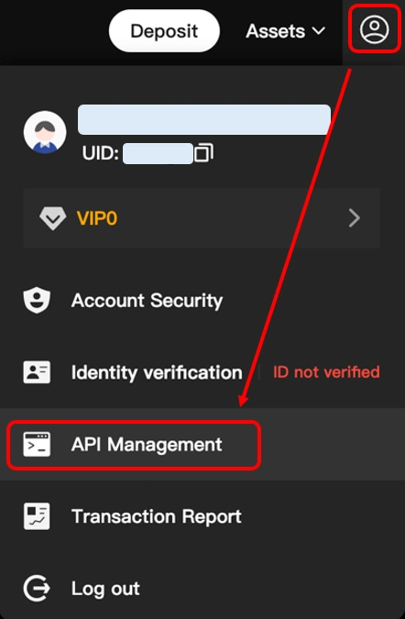Click the Identity verification card icon
This screenshot has width=405, height=619.
(37, 372)
